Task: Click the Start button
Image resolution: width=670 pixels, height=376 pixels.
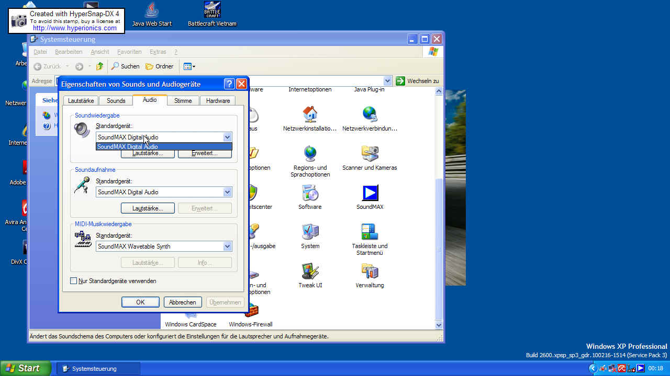Action: tap(25, 368)
